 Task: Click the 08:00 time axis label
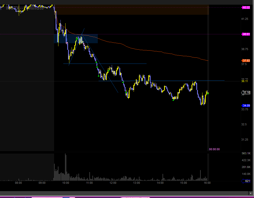tap(19, 183)
